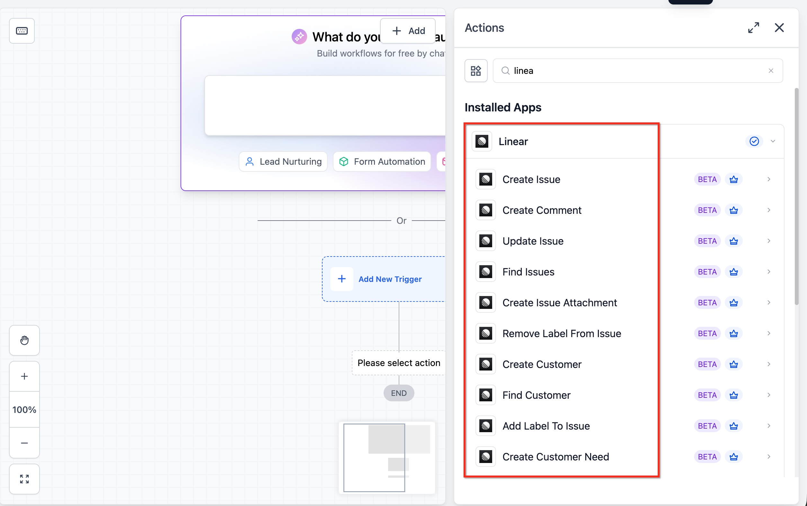Zoom out with the minus button
Image resolution: width=807 pixels, height=506 pixels.
coord(24,443)
